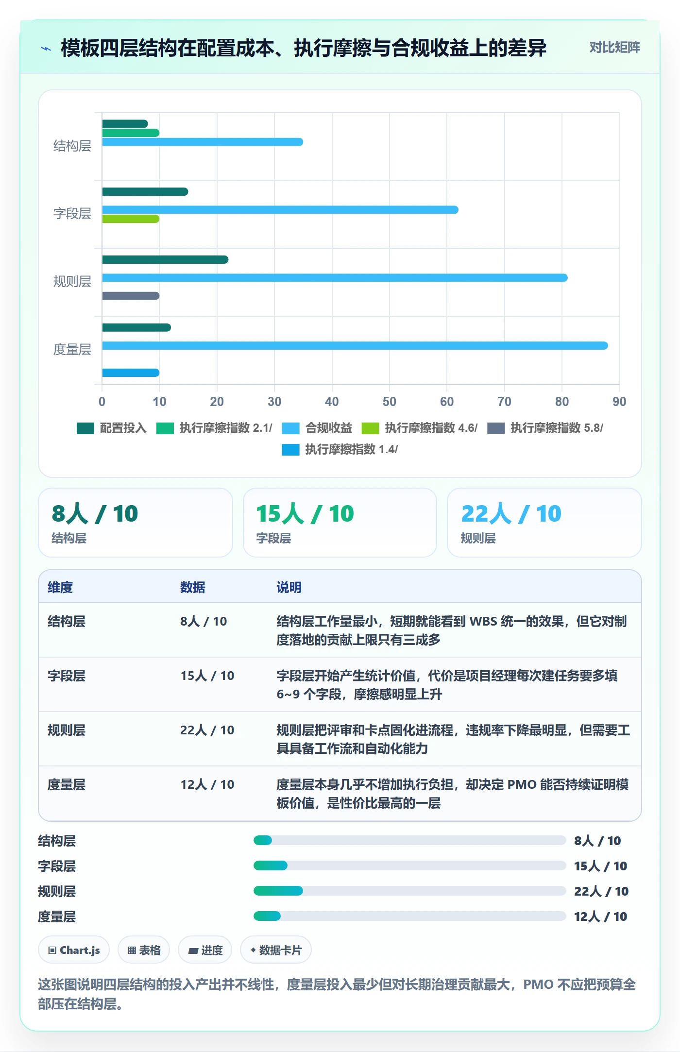Toggle the 执行摩擦指数 2.1/ legend swatch
This screenshot has width=680, height=1052.
165,428
